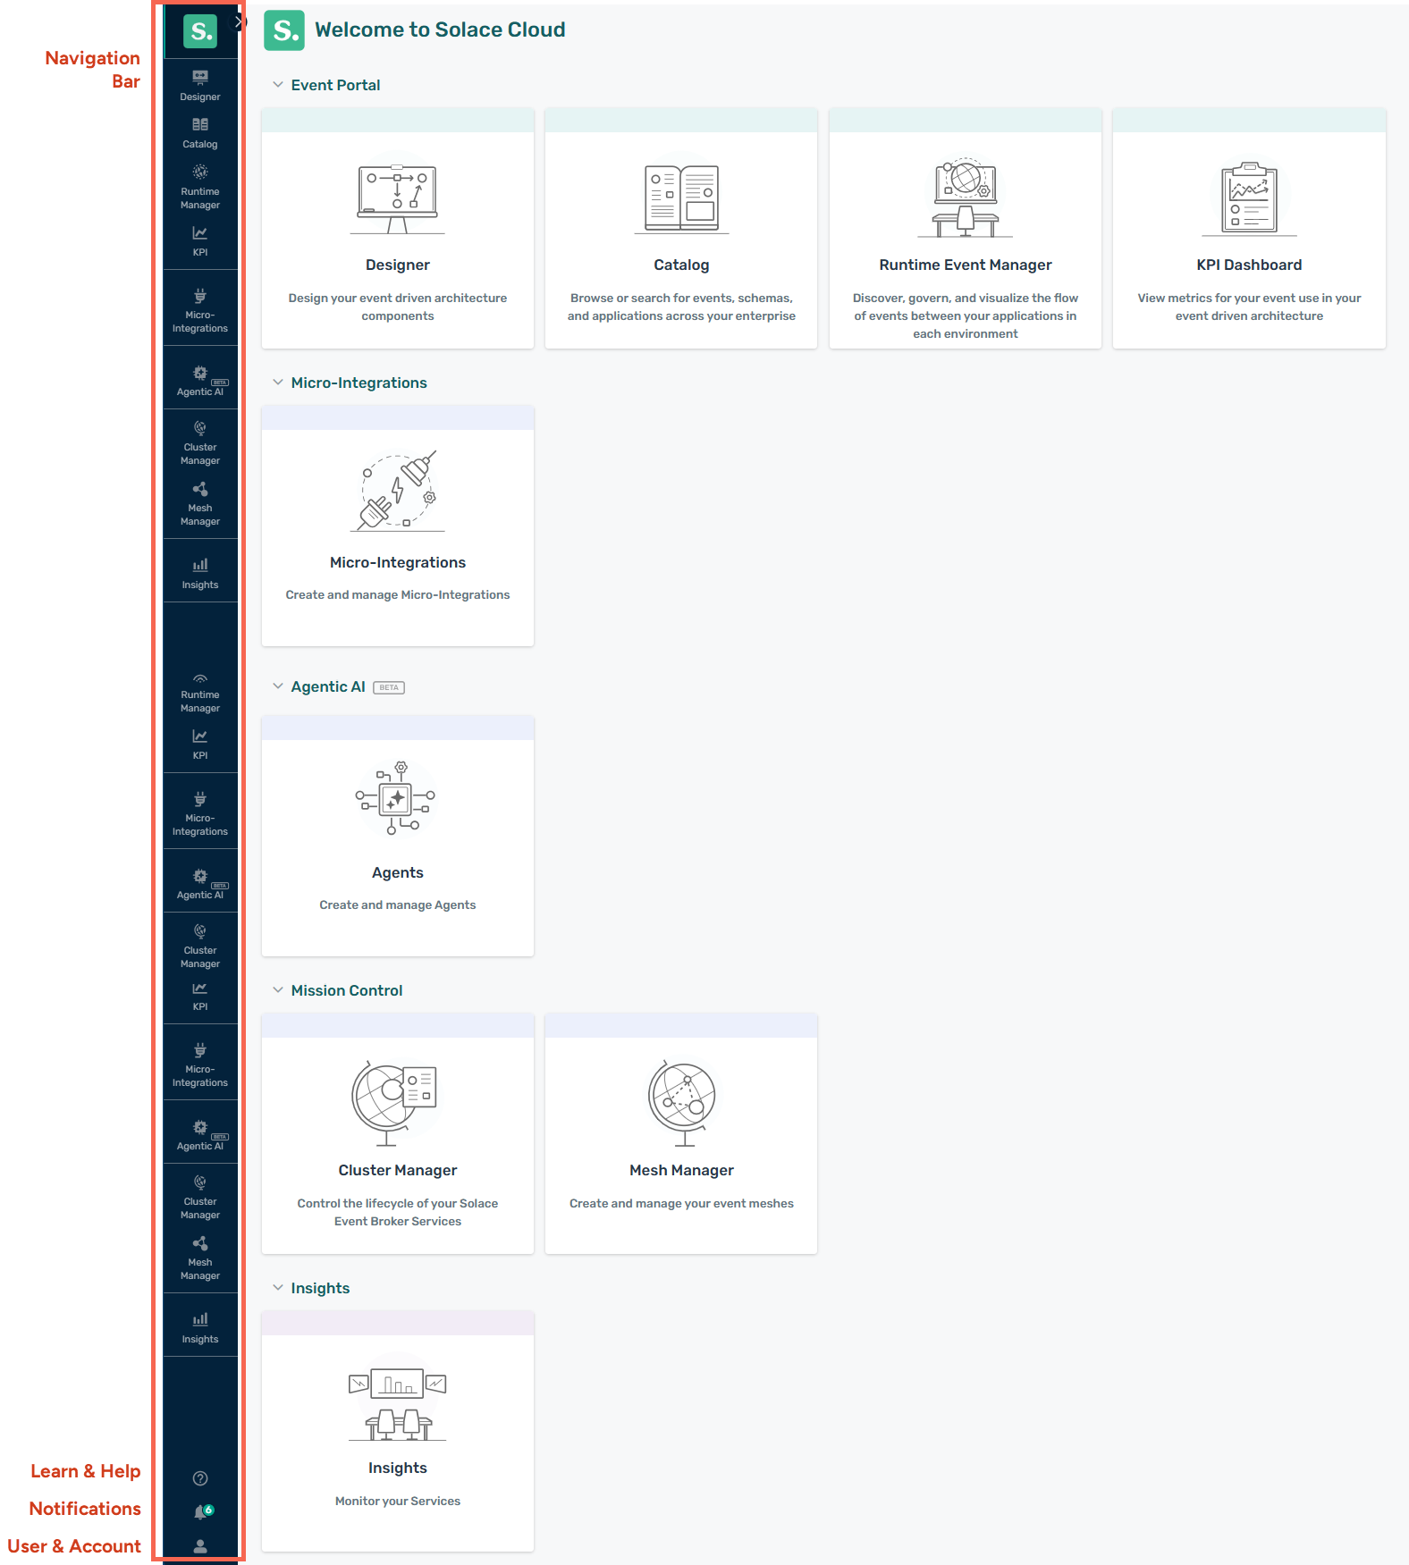Open Catalog from the left navigation bar
The image size is (1409, 1565).
coord(200,132)
